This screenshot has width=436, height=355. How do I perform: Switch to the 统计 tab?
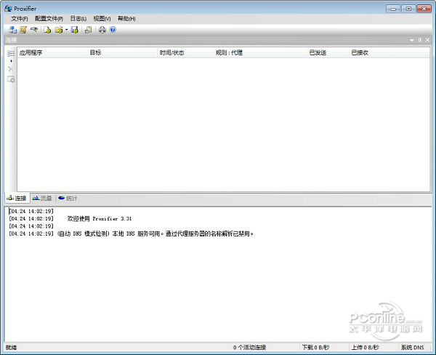68,199
